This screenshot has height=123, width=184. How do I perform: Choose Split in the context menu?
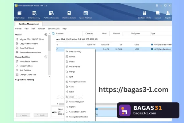pos(80,77)
